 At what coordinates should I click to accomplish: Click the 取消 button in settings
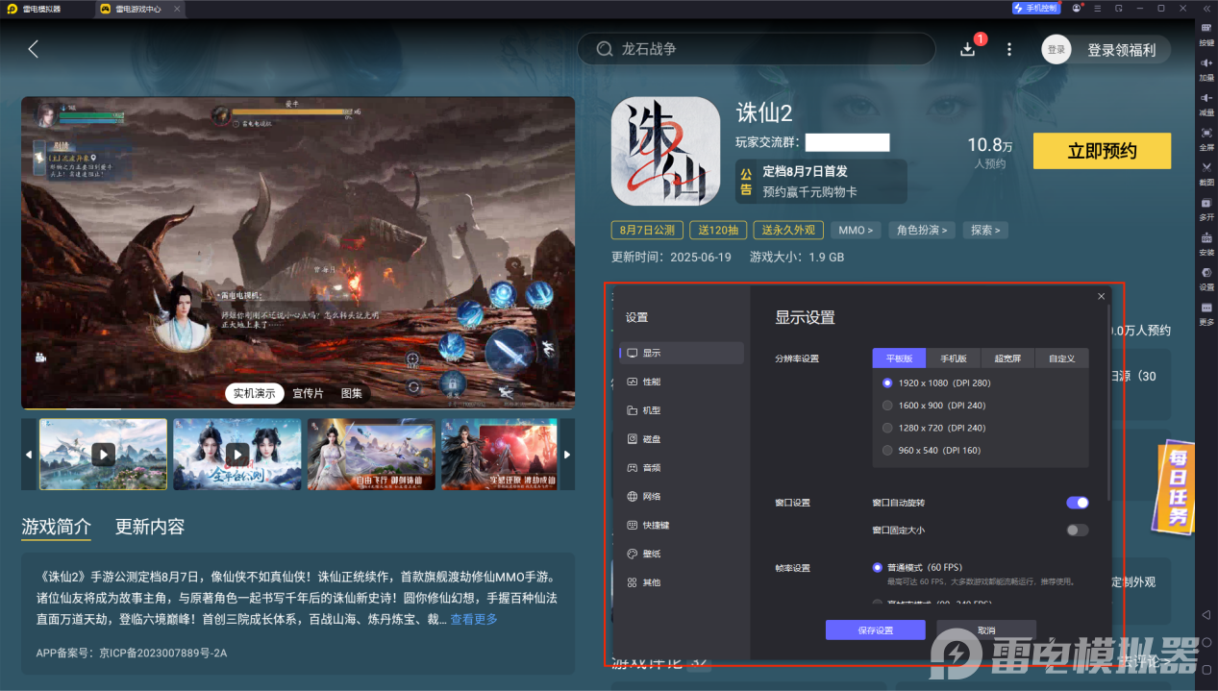986,630
